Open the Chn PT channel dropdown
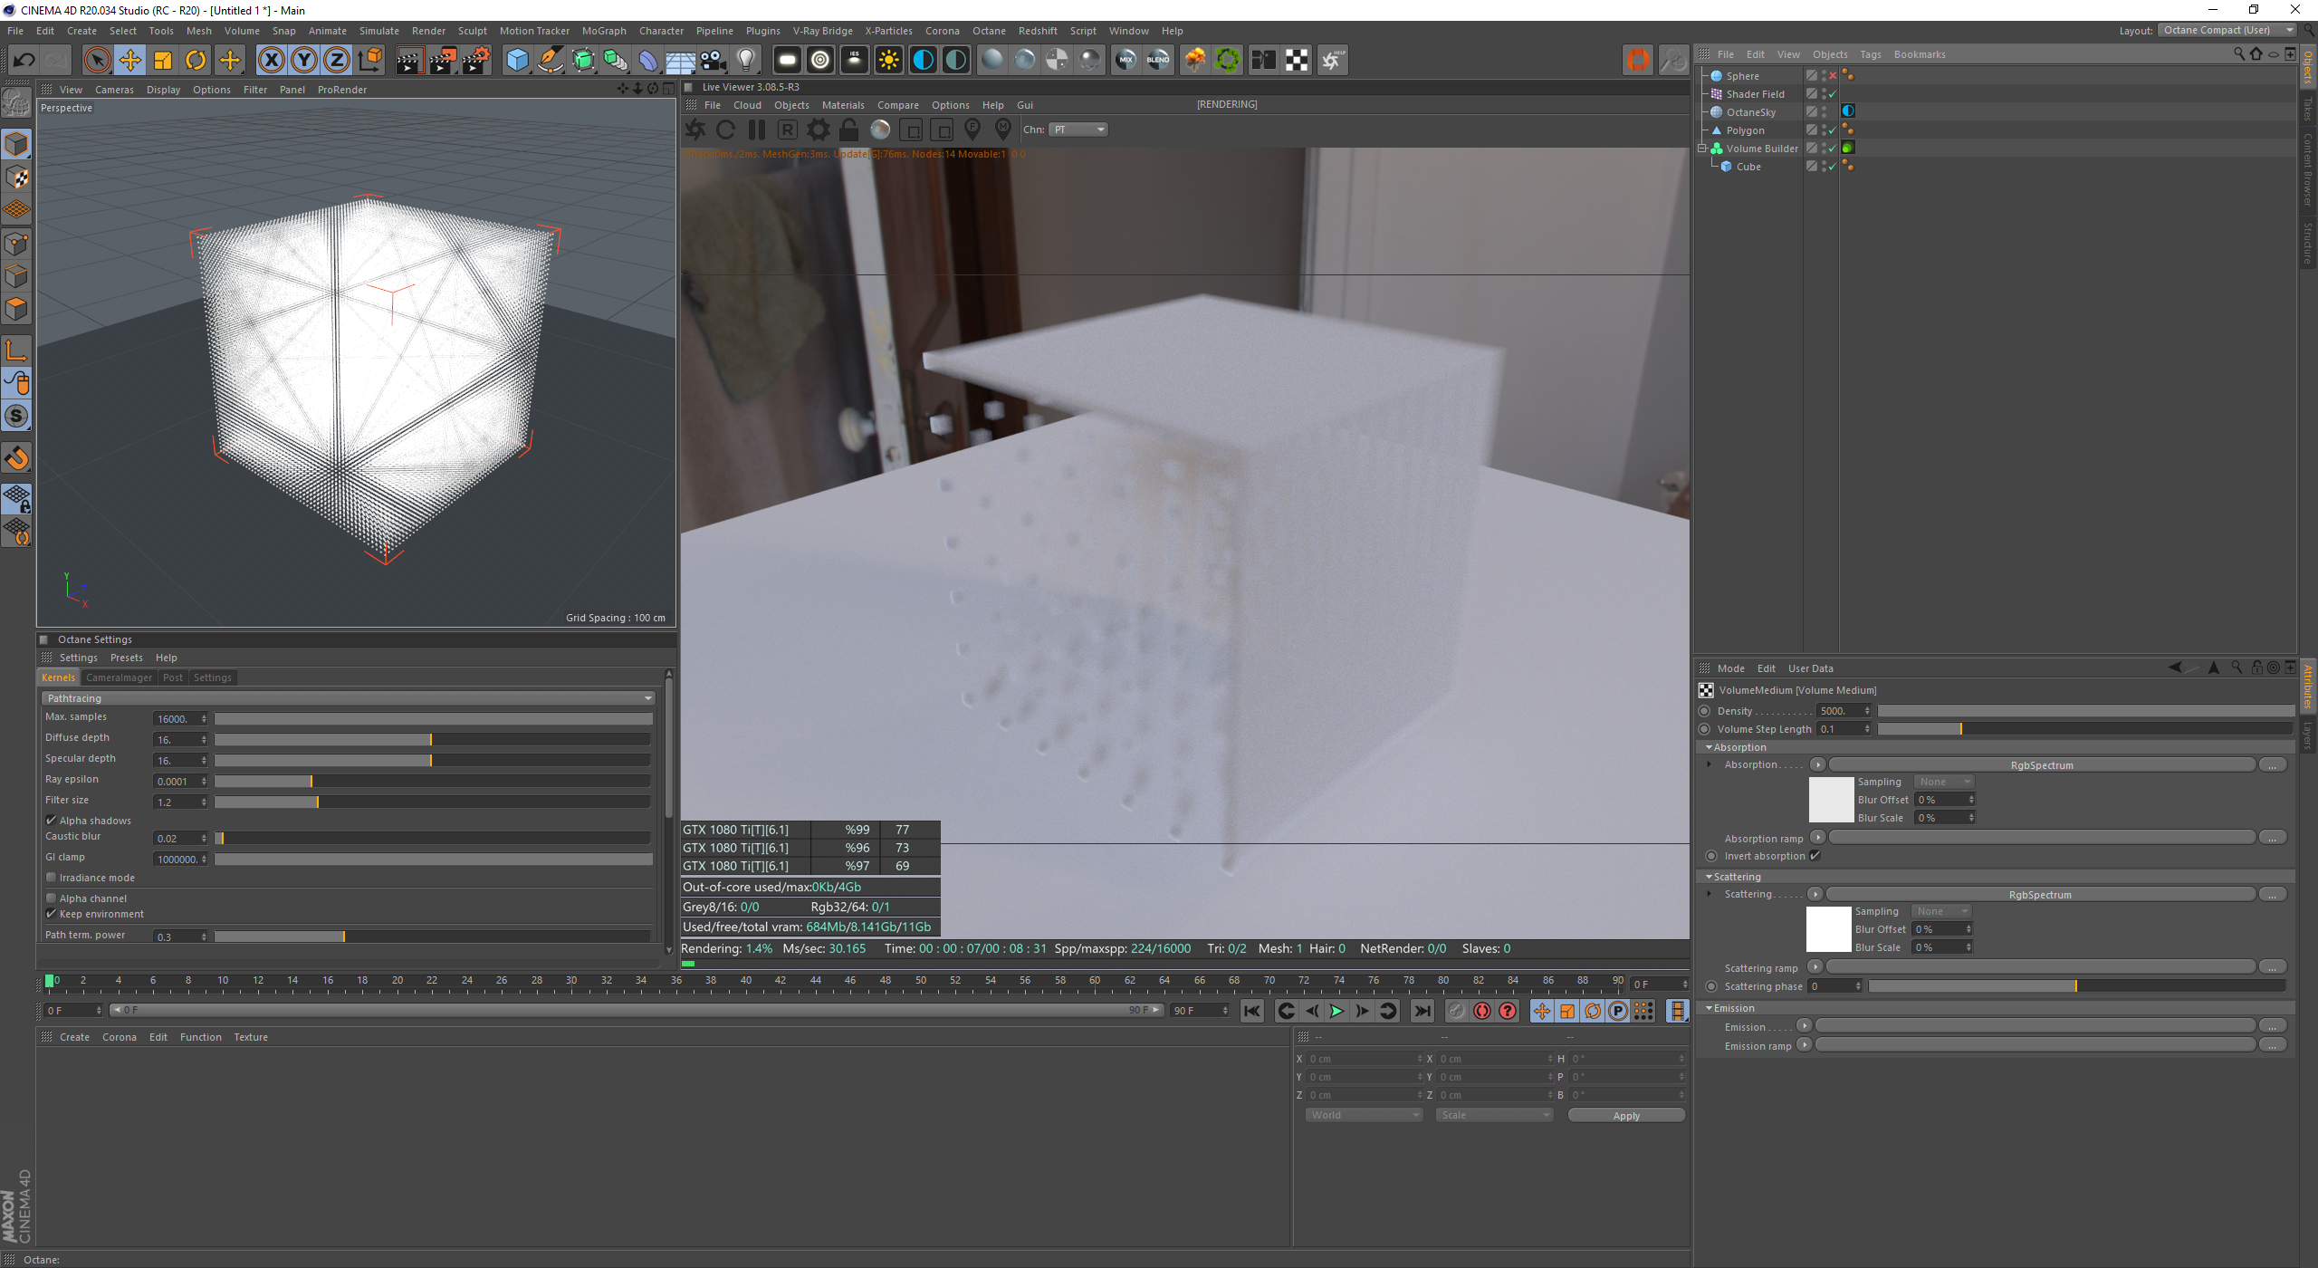2318x1268 pixels. click(1078, 130)
